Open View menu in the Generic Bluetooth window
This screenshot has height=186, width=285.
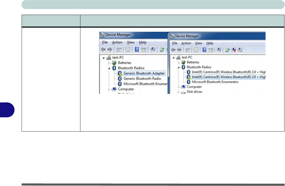click(131, 42)
